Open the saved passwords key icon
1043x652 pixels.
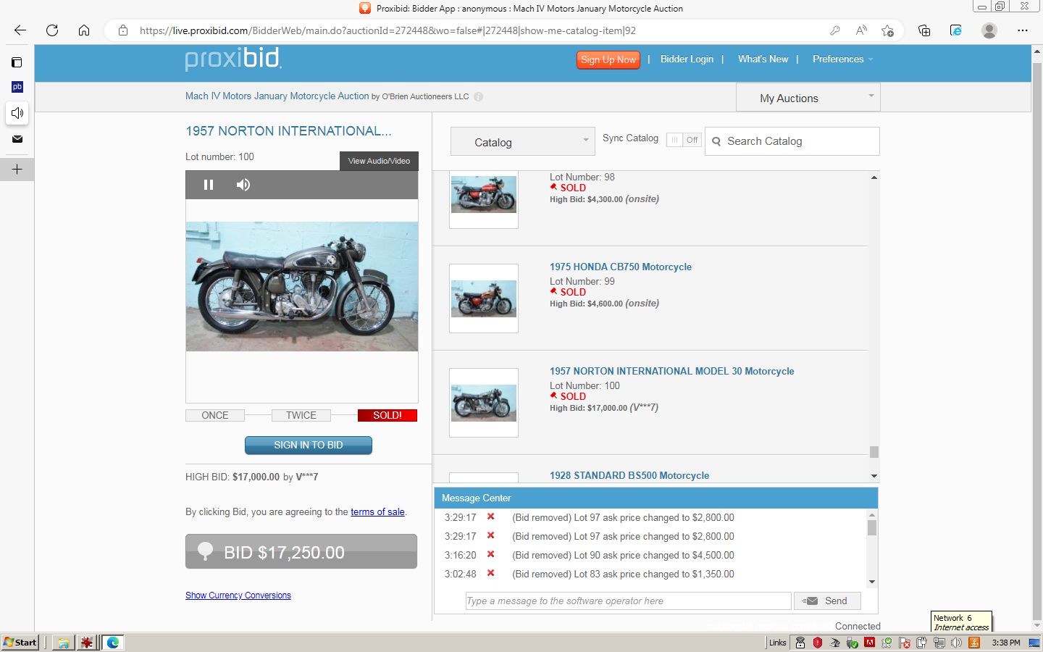(x=835, y=30)
